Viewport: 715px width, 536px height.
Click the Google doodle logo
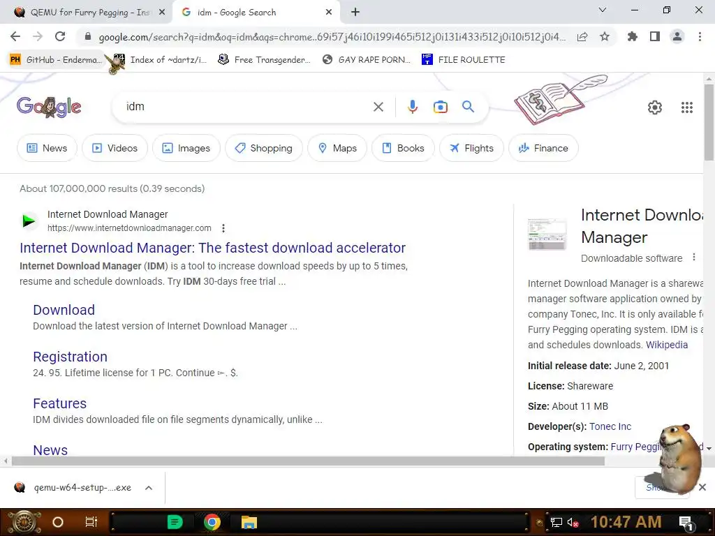pos(49,107)
